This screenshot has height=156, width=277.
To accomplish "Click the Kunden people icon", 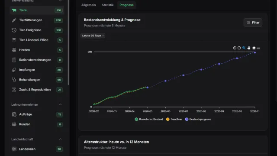I will [14, 124].
